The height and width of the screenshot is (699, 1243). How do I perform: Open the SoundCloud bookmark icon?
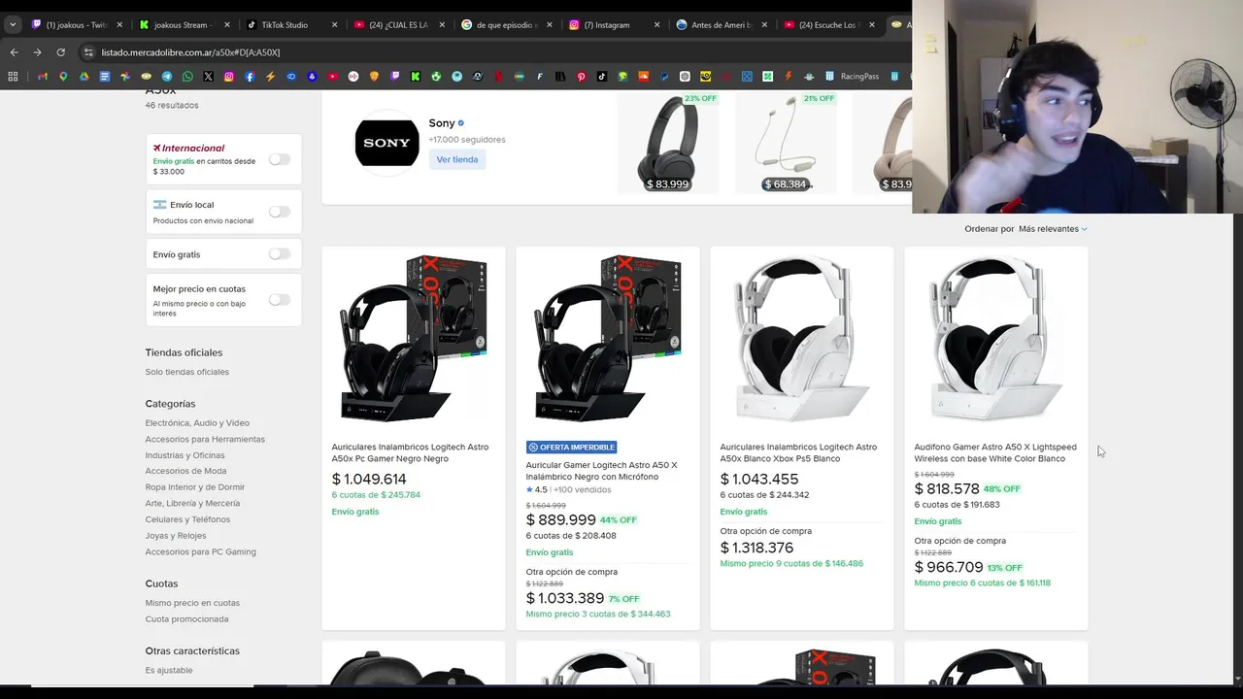click(643, 76)
